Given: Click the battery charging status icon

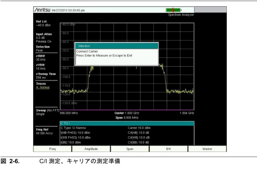Looking at the screenshot, I should tap(173, 10).
